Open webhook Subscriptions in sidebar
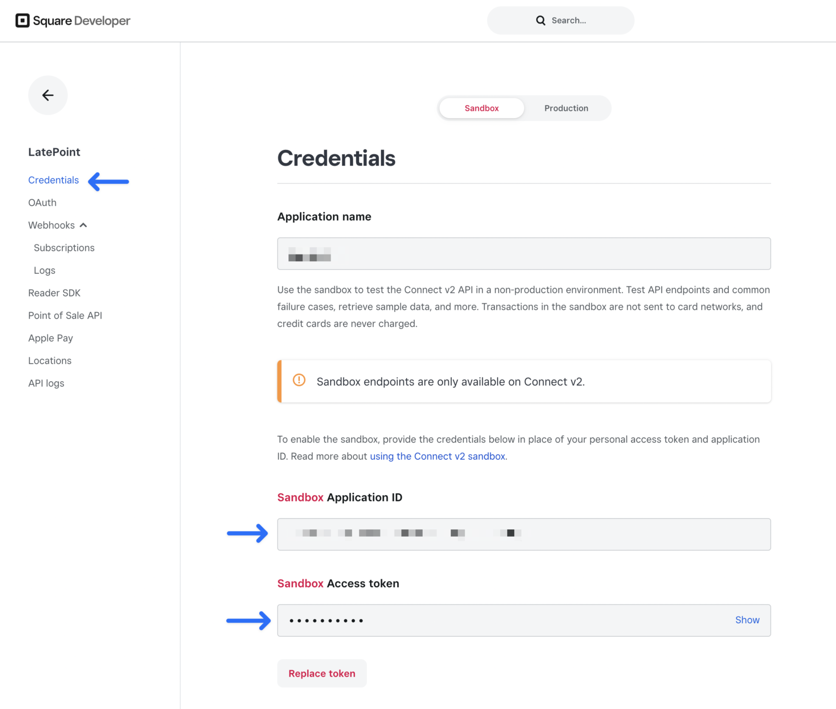This screenshot has height=709, width=836. point(64,248)
